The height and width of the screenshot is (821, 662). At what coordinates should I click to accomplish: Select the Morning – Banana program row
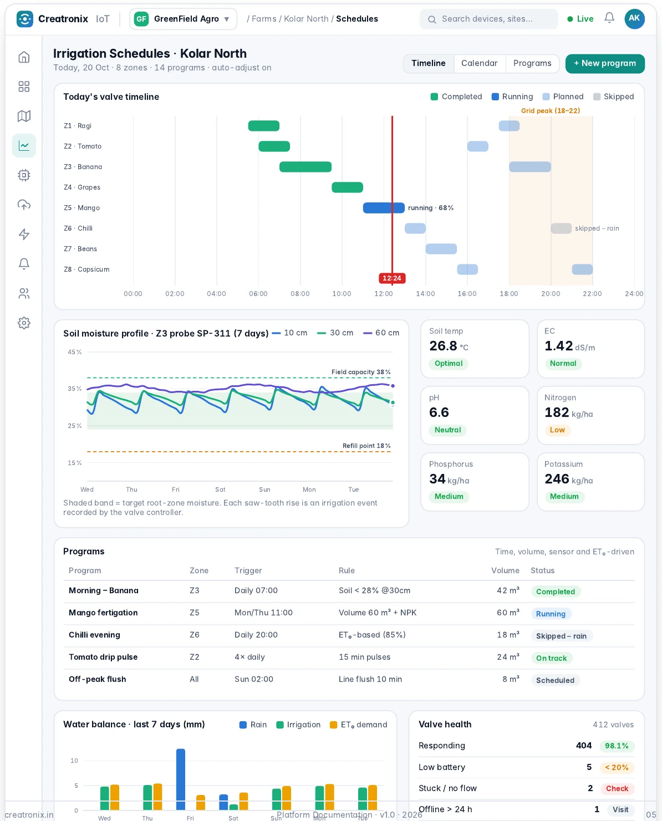pos(349,591)
